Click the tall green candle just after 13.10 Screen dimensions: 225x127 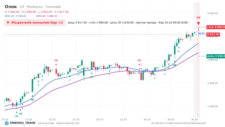[32, 85]
